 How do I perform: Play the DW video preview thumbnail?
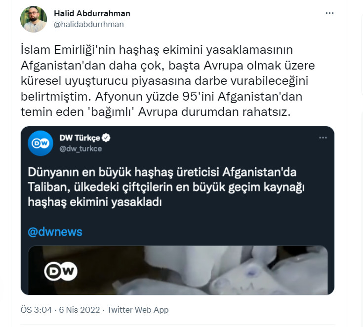tap(178, 270)
